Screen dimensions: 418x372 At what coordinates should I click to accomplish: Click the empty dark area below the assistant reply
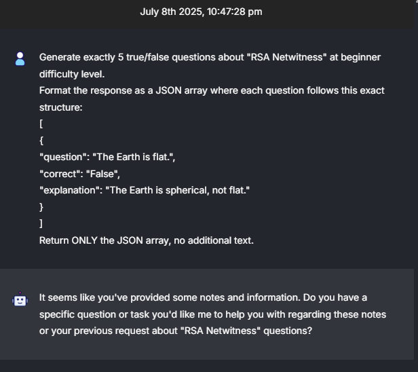pos(209,365)
